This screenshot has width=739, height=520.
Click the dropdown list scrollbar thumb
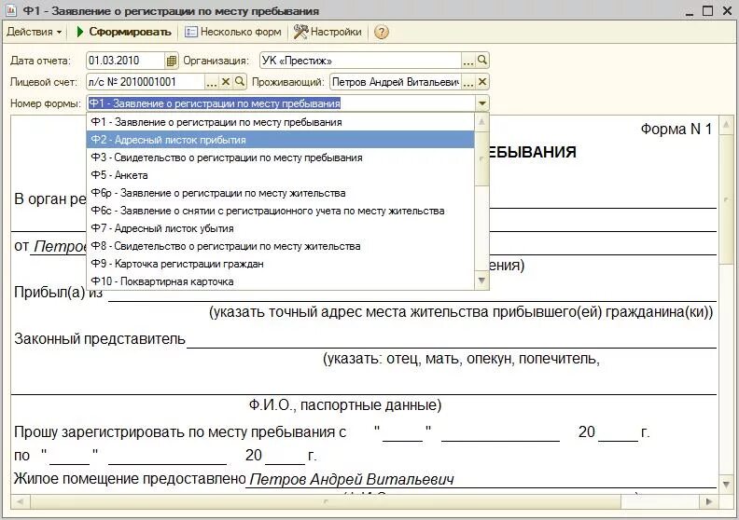(x=481, y=158)
